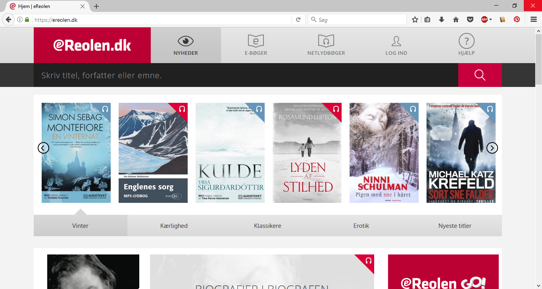
Task: Open a new browser tab
Action: [96, 6]
